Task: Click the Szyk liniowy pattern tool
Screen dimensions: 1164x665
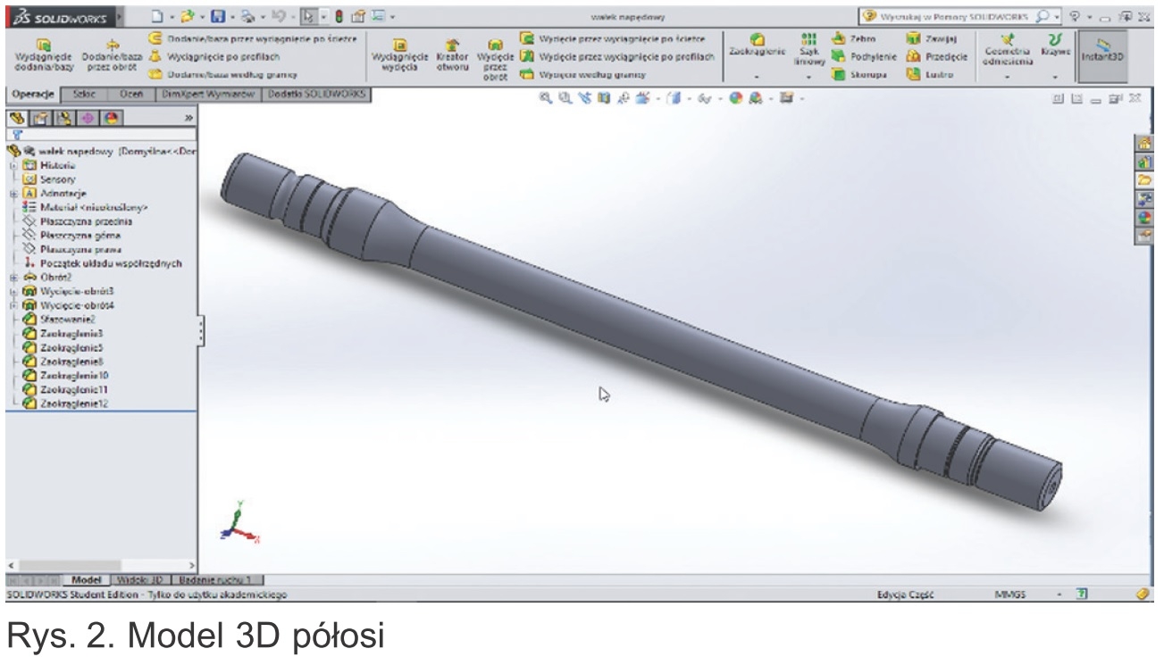Action: 811,47
